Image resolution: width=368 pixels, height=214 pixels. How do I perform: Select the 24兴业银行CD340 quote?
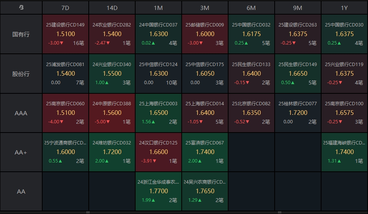(112, 74)
